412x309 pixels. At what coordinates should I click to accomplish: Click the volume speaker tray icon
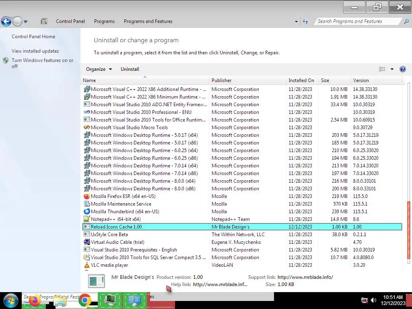coord(373,300)
